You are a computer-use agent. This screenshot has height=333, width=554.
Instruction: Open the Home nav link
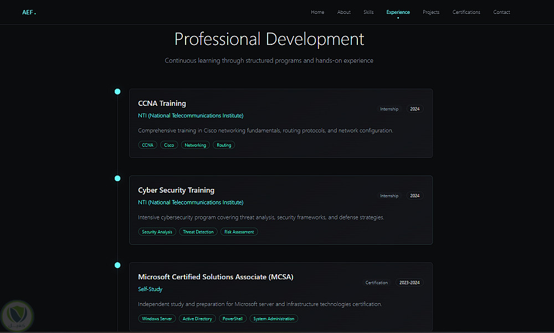[x=317, y=12]
